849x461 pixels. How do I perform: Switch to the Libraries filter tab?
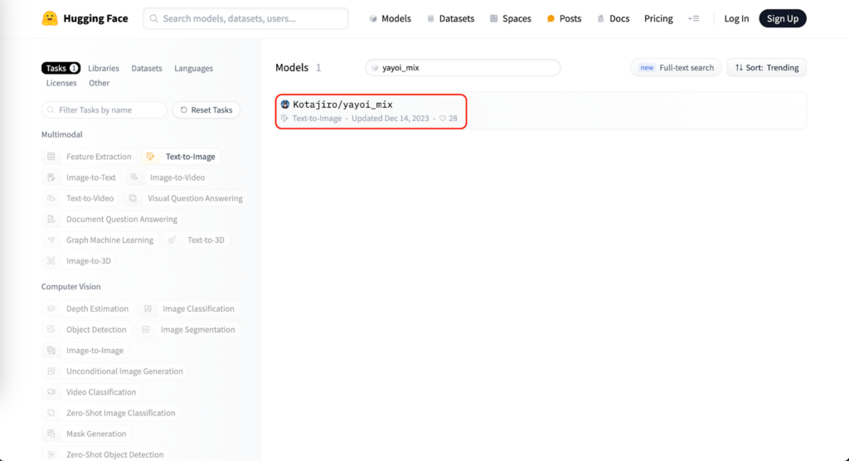tap(104, 68)
